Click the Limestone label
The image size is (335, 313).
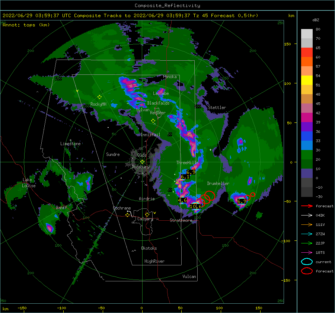pyautogui.click(x=70, y=144)
